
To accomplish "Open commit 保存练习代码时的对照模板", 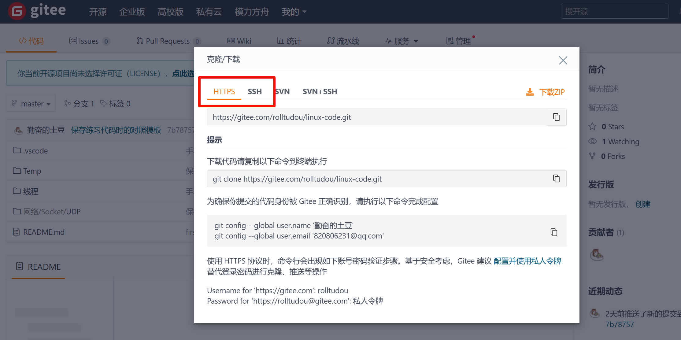I will pos(116,130).
